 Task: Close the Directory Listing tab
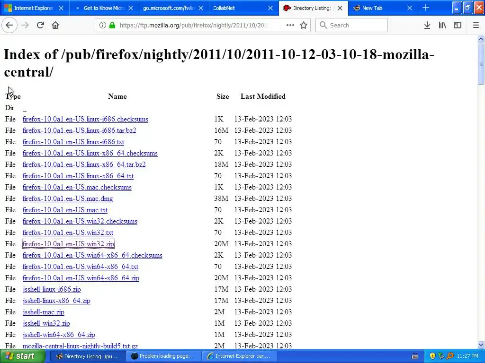[340, 8]
